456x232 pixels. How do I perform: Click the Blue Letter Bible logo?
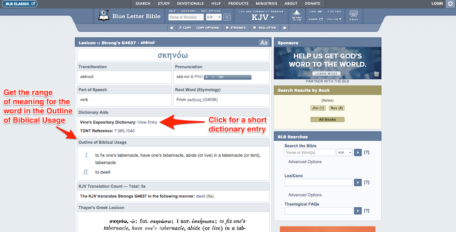[129, 16]
